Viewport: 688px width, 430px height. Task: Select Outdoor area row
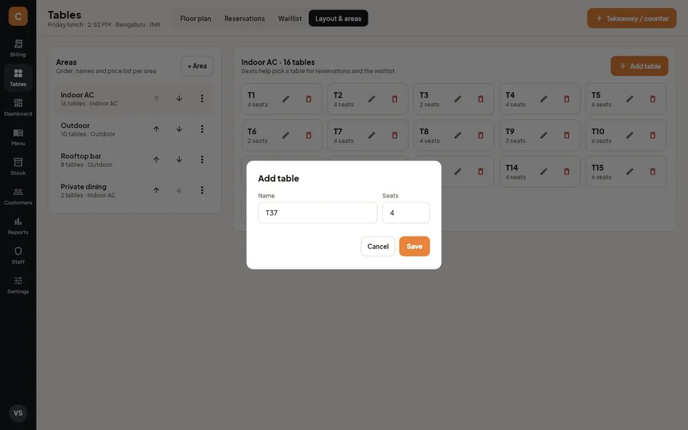[x=134, y=129]
